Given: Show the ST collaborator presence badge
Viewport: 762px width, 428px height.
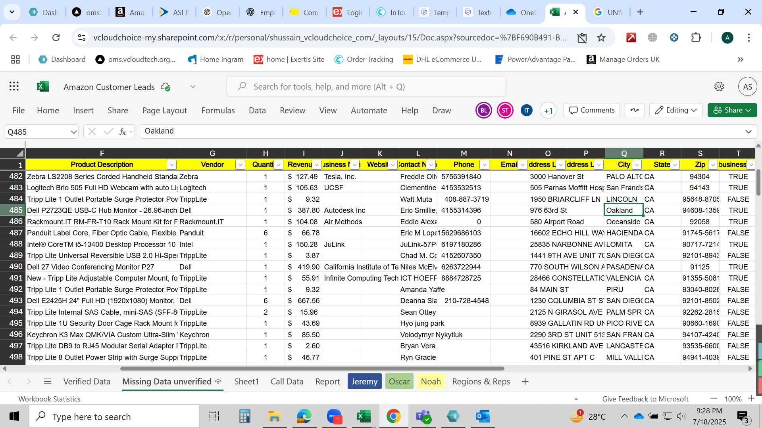Looking at the screenshot, I should [505, 111].
